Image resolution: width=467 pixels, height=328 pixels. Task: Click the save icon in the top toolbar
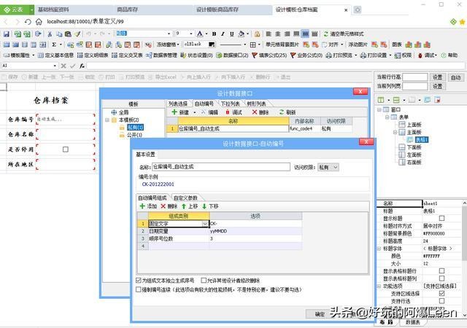click(6, 34)
